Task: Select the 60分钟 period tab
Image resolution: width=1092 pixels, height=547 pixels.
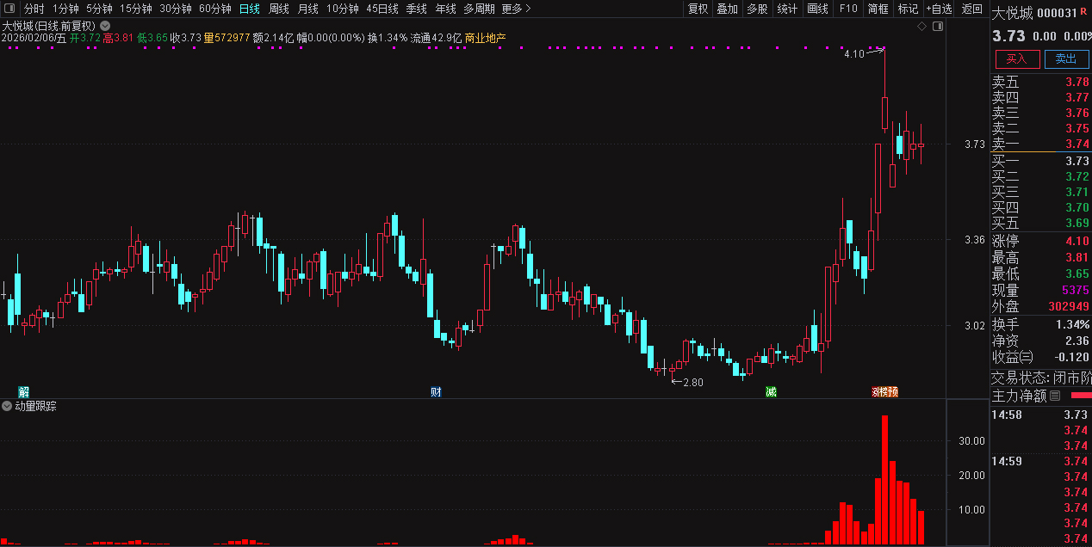Action: [x=215, y=9]
